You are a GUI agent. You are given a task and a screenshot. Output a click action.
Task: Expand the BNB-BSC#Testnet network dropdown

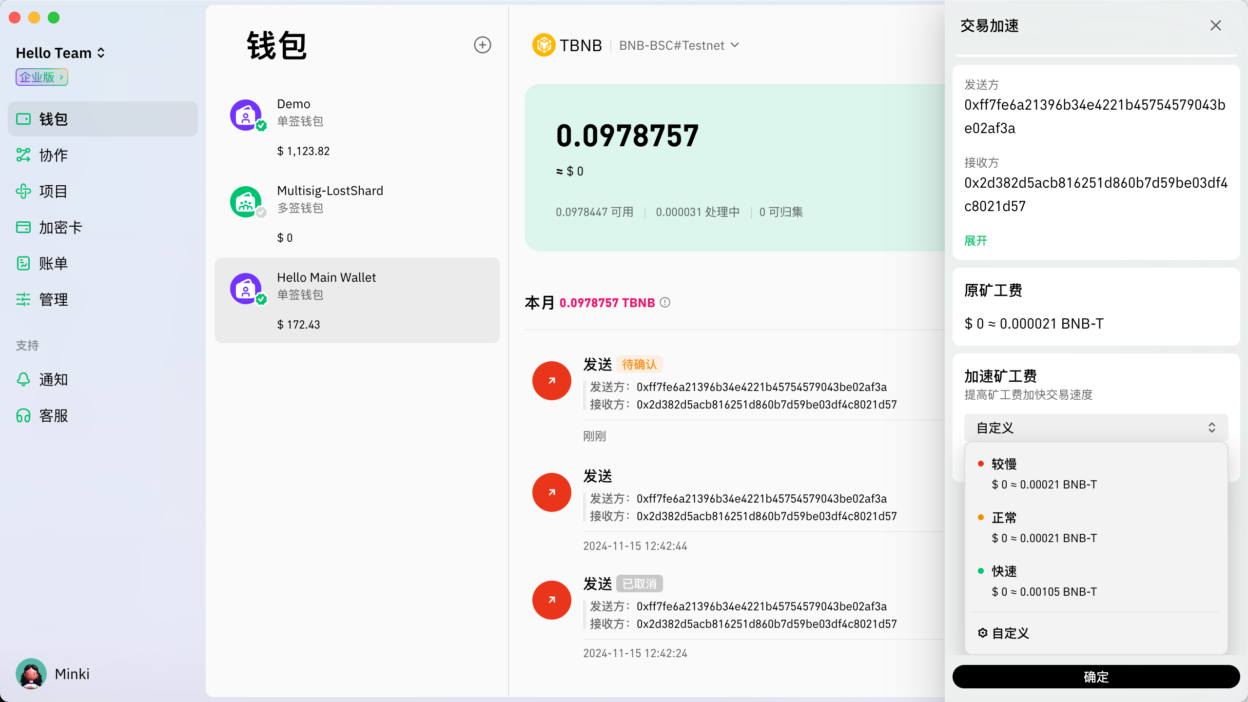[679, 45]
